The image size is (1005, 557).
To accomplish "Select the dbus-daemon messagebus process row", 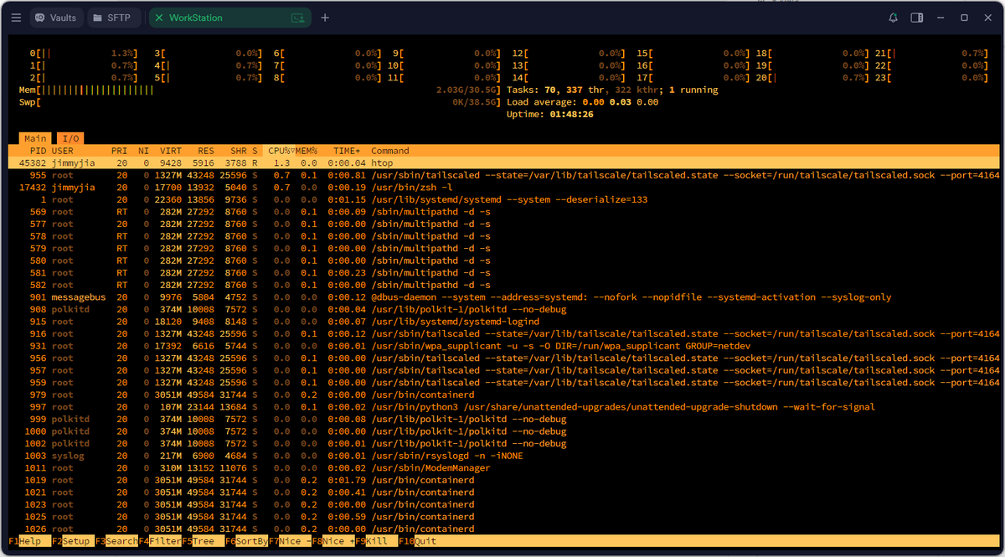I will point(504,297).
